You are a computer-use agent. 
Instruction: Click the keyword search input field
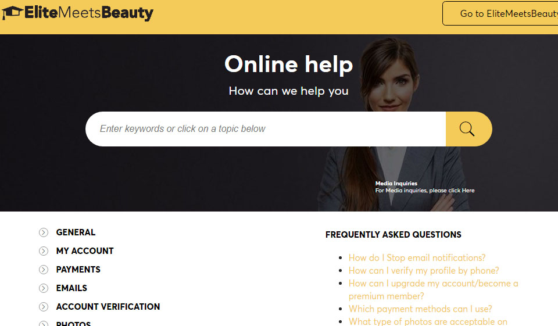(x=266, y=129)
